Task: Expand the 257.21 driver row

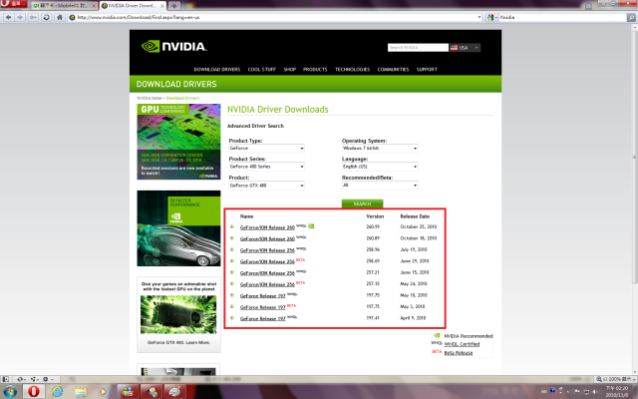Action: tap(232, 272)
